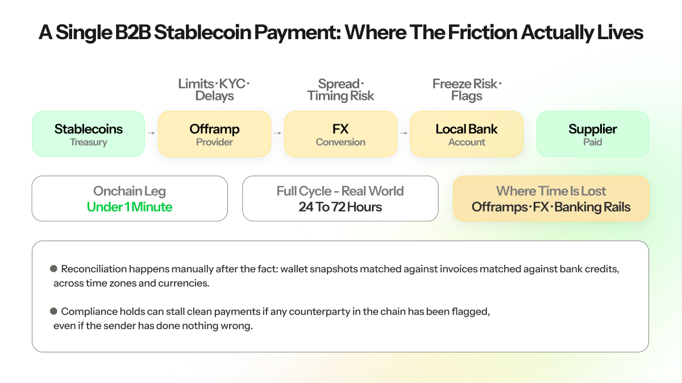Click the arrow between FX and Local Bank
Viewport: 682px width, 383px height.
click(404, 133)
